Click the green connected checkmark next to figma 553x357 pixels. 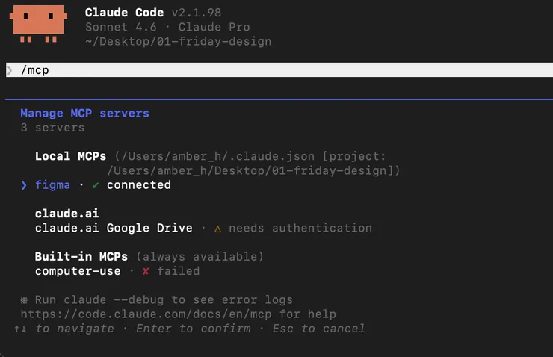pos(95,185)
